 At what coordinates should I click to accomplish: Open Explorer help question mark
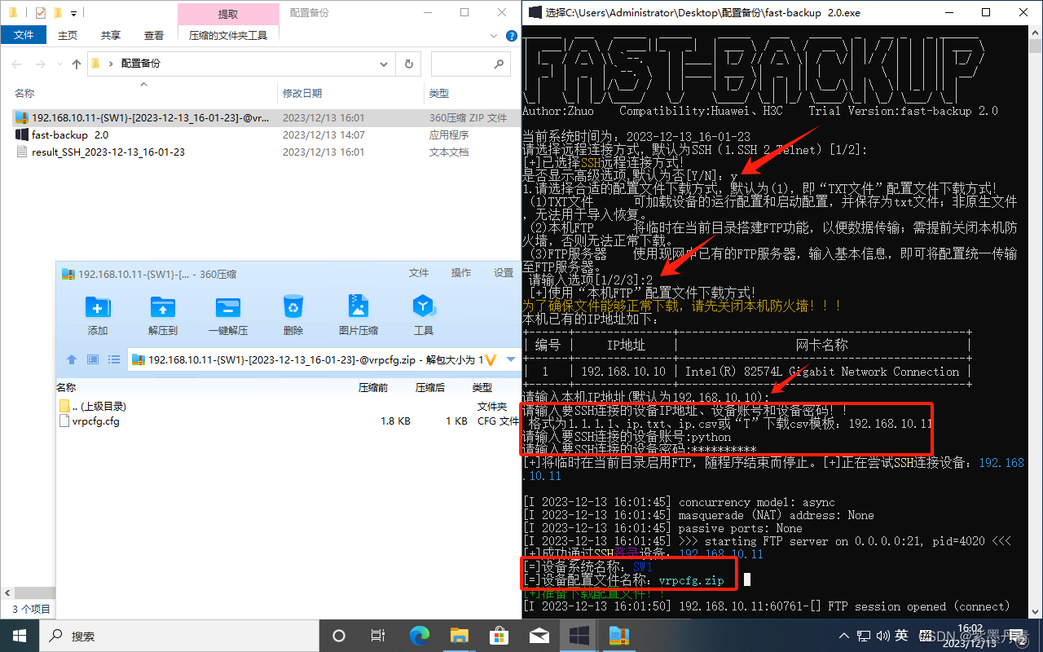[511, 35]
